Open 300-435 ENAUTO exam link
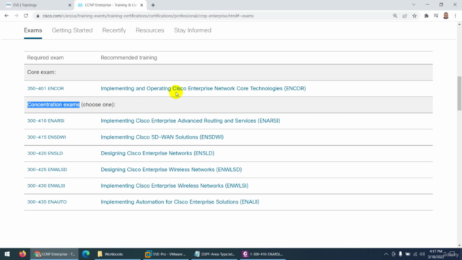Image resolution: width=462 pixels, height=260 pixels. point(47,202)
